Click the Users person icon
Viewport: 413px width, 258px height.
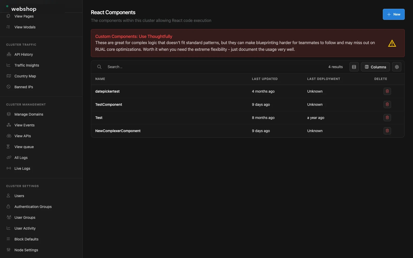point(8,196)
